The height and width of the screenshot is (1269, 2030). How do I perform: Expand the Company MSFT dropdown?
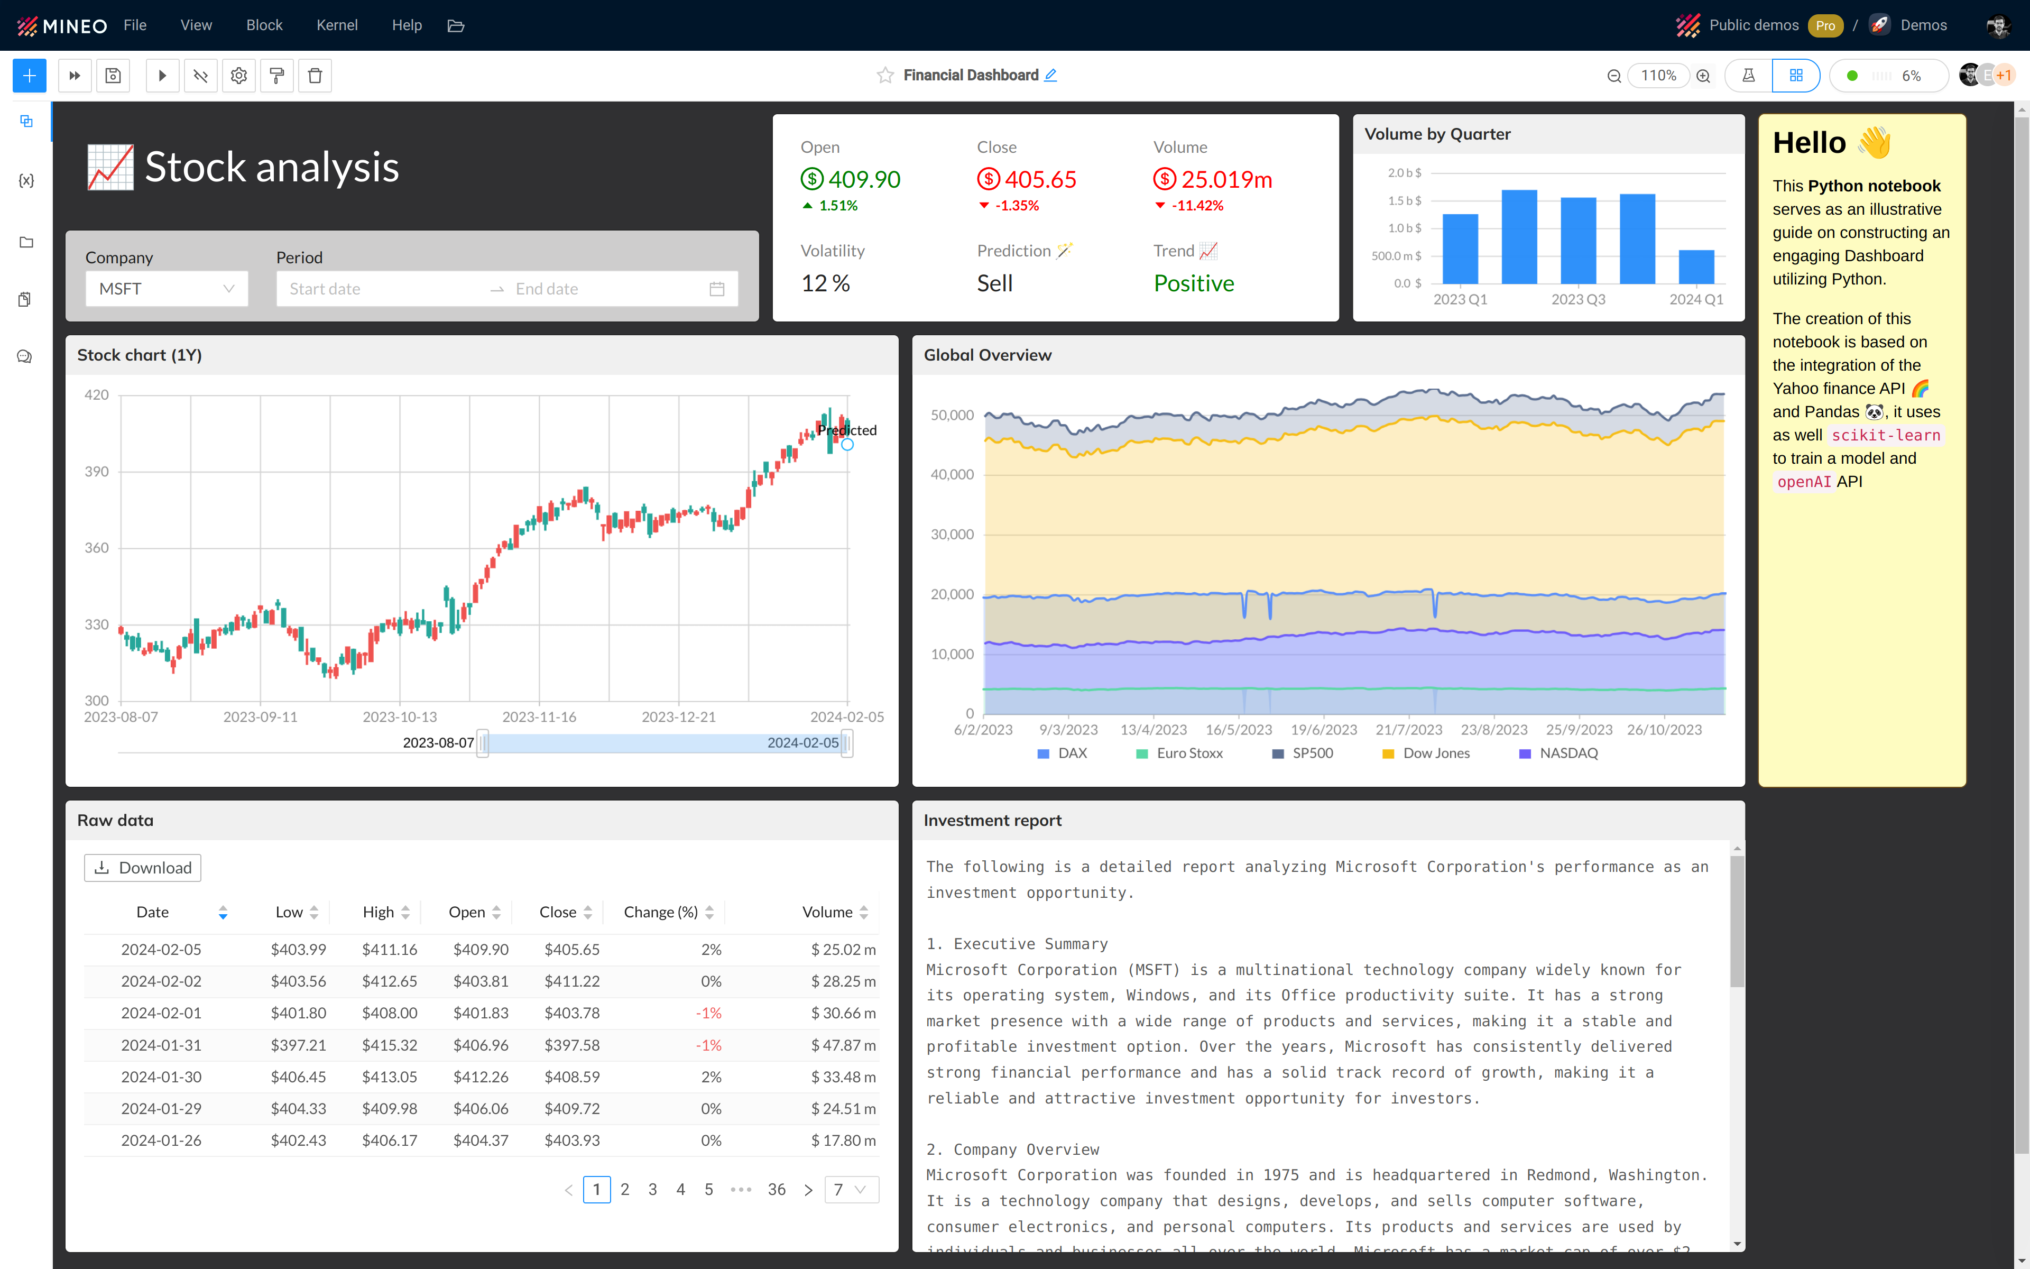click(x=167, y=289)
